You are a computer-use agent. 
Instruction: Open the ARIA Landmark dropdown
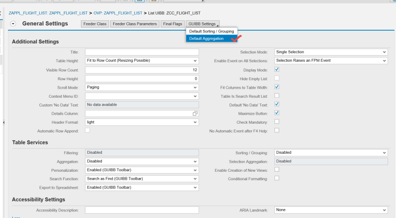[x=331, y=210]
